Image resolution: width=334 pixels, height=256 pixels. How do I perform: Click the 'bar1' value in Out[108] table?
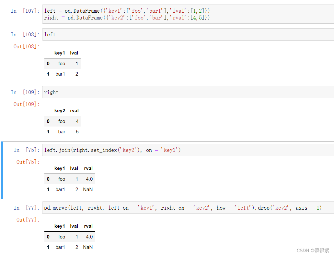click(60, 74)
